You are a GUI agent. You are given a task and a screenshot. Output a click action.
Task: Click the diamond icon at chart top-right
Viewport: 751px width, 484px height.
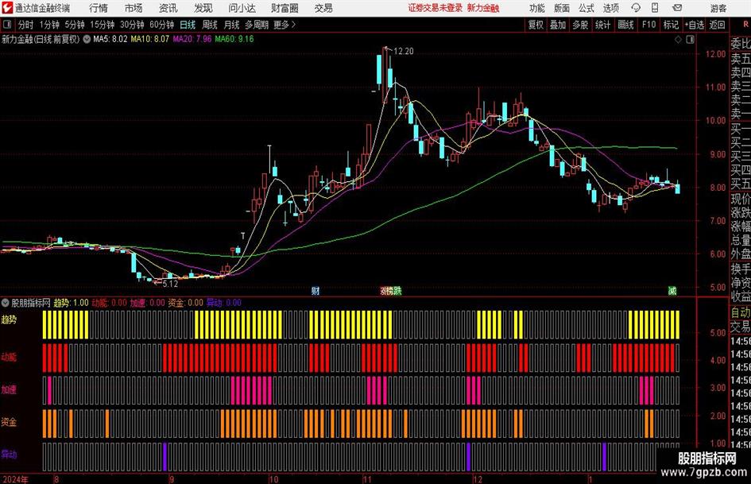(x=678, y=39)
